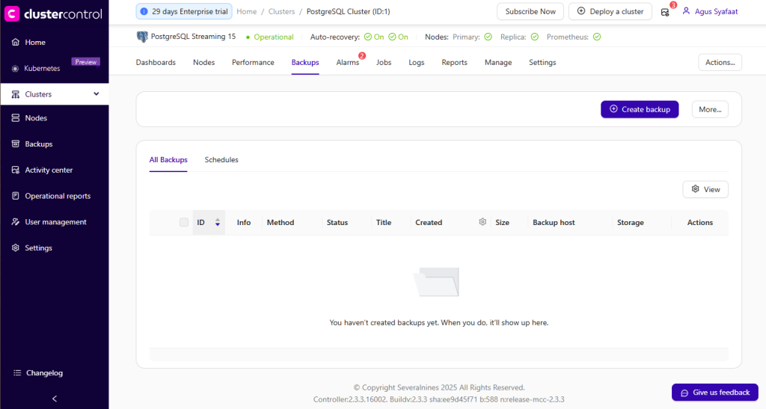Click the Clusters breadcrumb link
This screenshot has width=766, height=409.
[281, 12]
